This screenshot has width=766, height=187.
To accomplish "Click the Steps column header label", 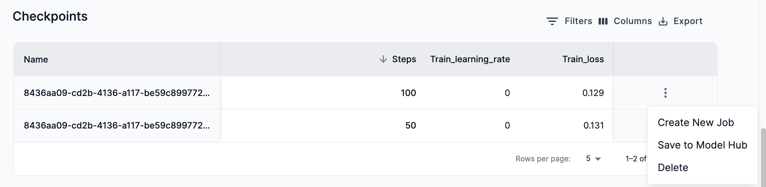I will point(404,59).
